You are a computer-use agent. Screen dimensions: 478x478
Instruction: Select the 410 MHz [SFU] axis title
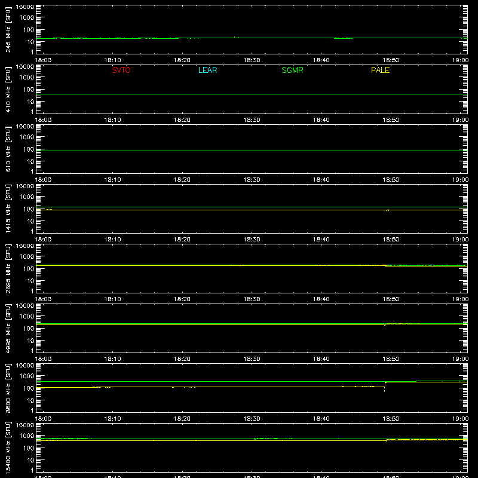click(x=8, y=89)
